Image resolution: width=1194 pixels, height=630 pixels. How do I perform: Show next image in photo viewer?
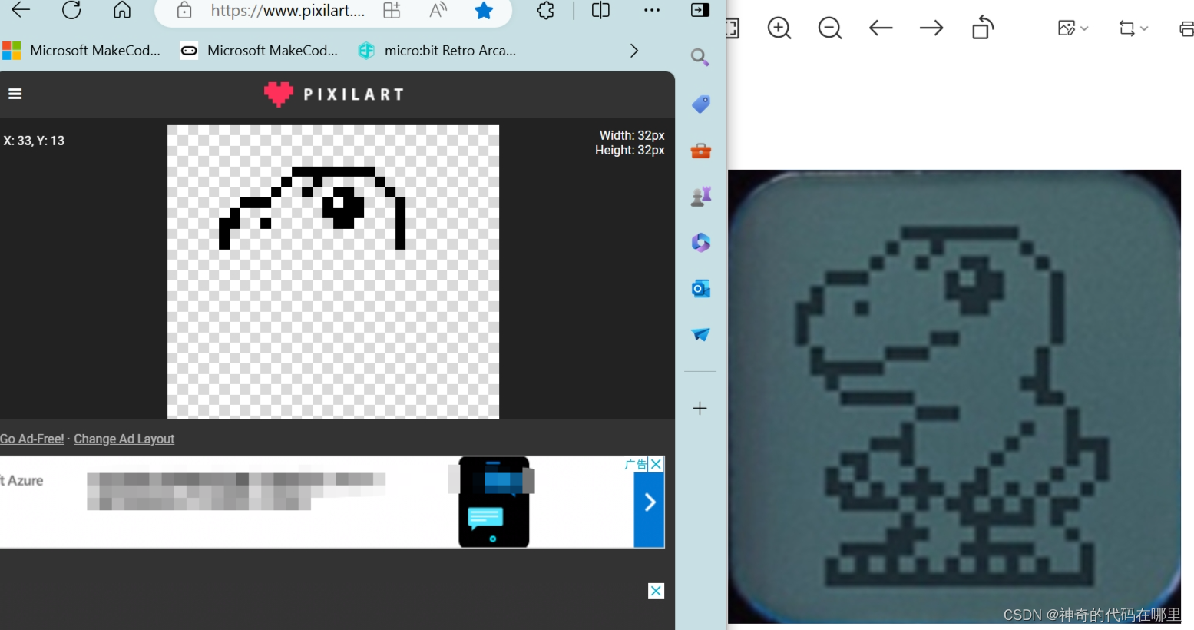coord(931,28)
